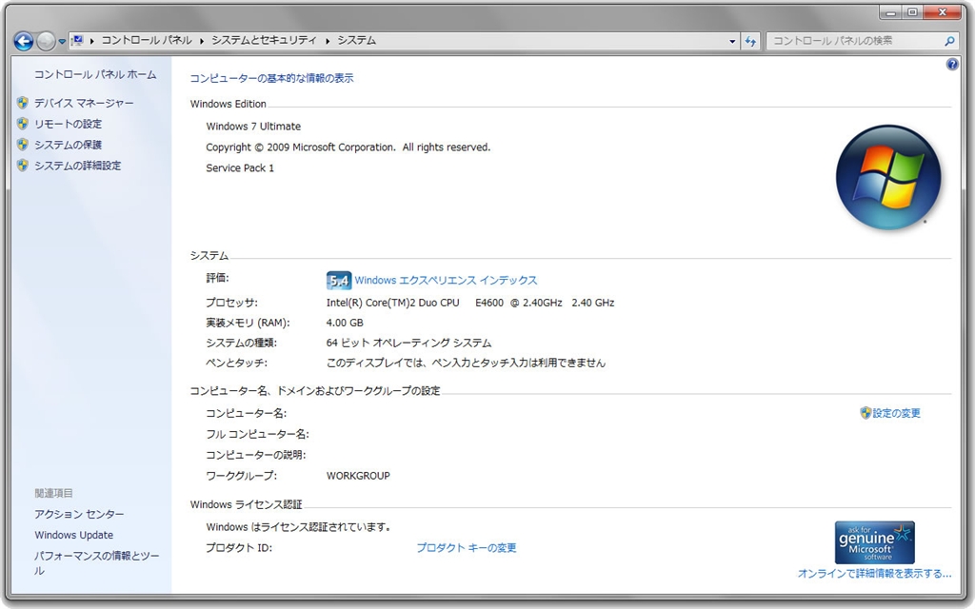Viewport: 975px width, 609px height.
Task: Open Windows エクスペリエンス インデックス link
Action: tap(446, 281)
